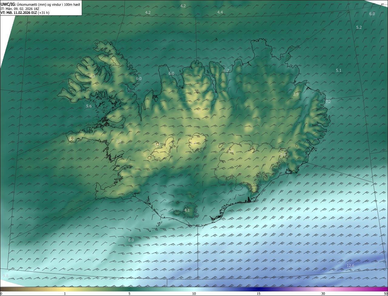Click the color scale tick labeled 1
Screen dimensions: 388x296
coord(65,294)
